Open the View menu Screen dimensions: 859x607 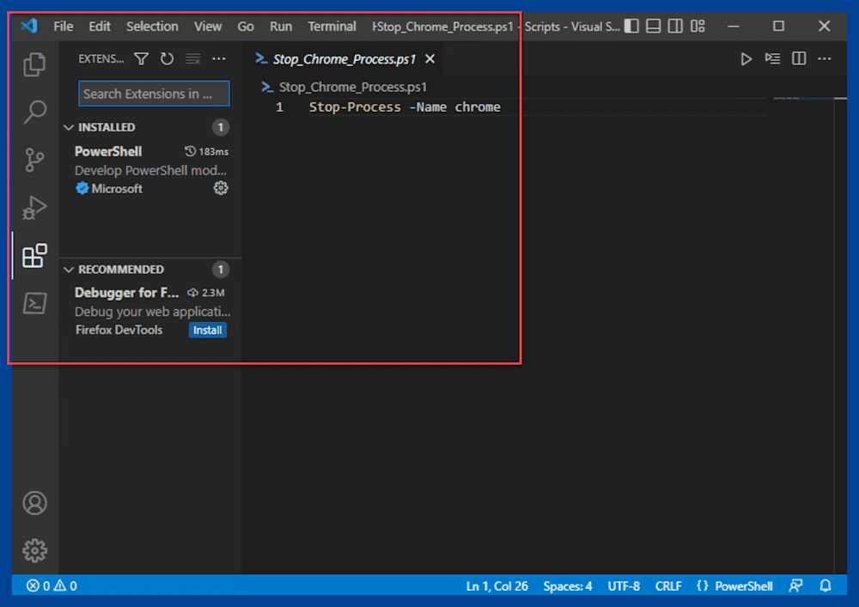pos(208,27)
